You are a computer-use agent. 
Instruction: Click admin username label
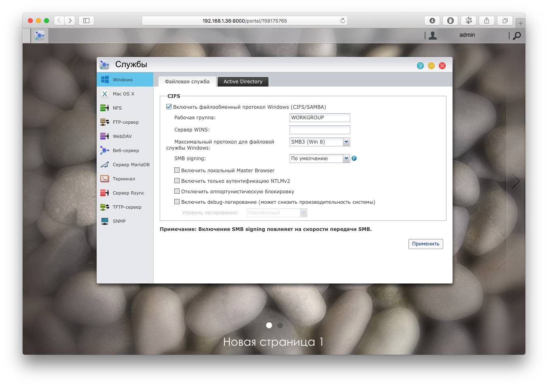tap(467, 35)
